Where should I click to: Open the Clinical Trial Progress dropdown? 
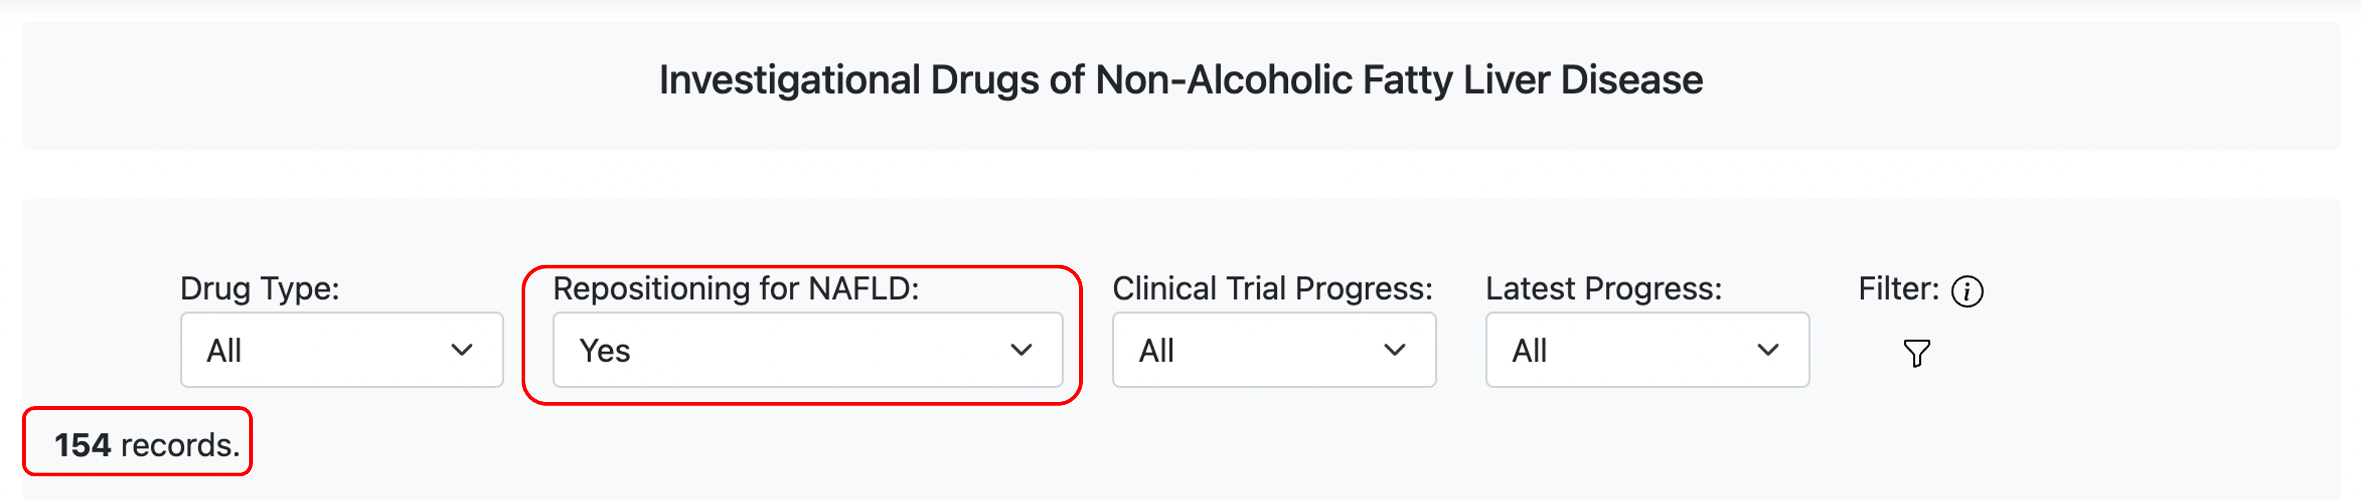click(1274, 350)
